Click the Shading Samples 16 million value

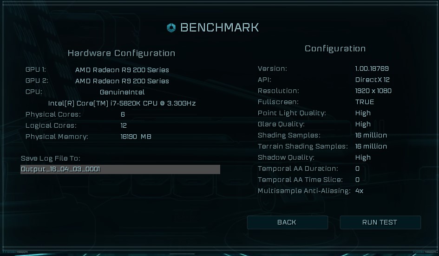tap(371, 135)
